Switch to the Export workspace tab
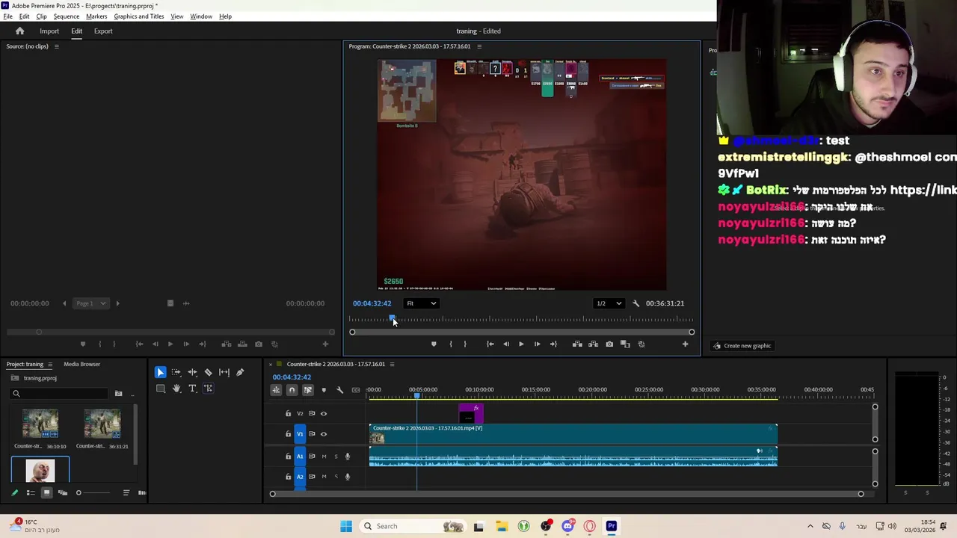Screen dimensions: 957x538 click(103, 31)
